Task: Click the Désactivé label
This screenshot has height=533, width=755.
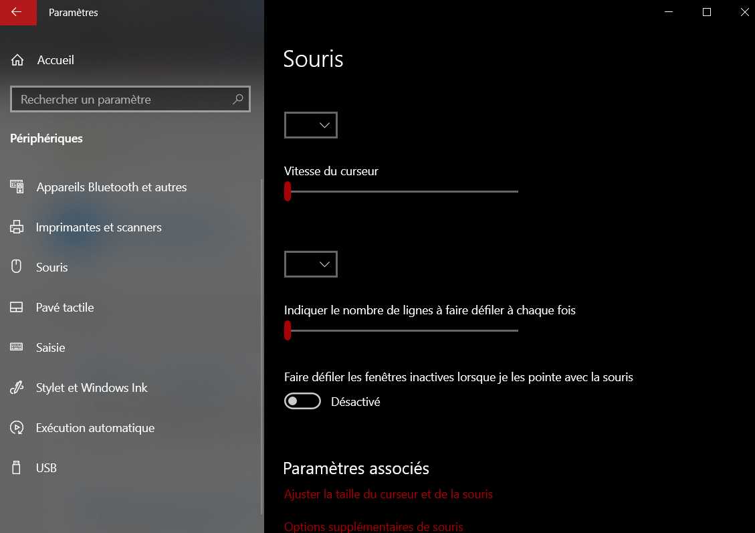Action: pyautogui.click(x=355, y=401)
